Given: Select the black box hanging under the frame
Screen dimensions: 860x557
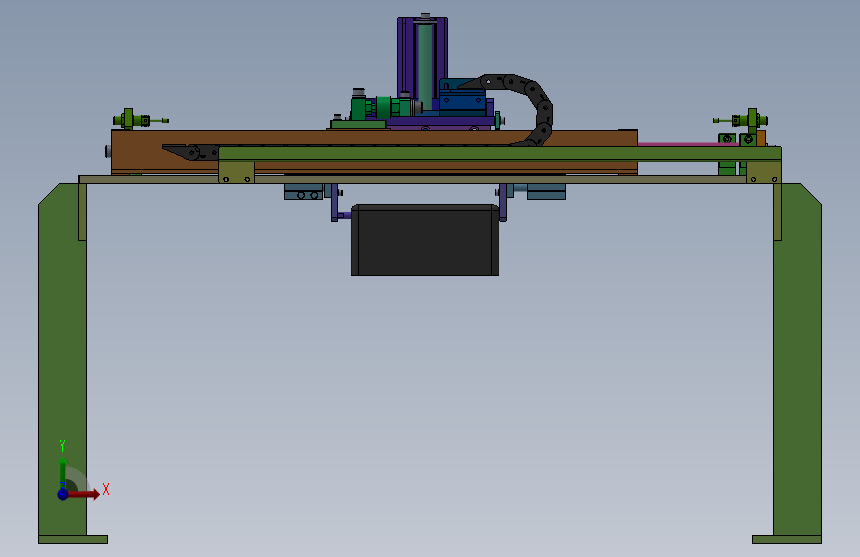Looking at the screenshot, I should point(426,240).
